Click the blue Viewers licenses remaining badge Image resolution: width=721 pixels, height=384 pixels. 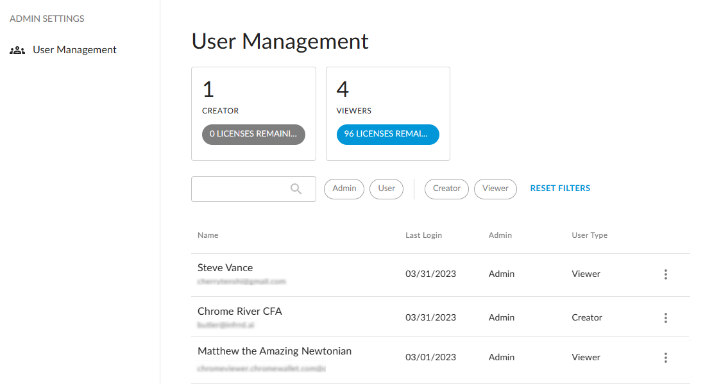387,135
